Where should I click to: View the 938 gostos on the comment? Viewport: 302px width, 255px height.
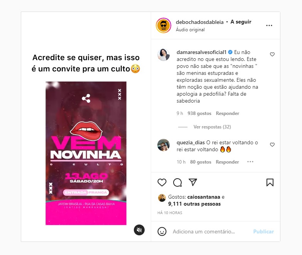(199, 113)
